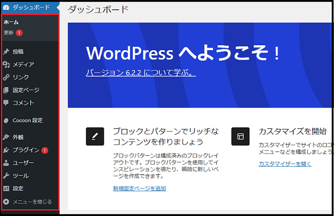Click the カスタマイザーを開く link
Screen dimensions: 334x216
click(x=285, y=164)
